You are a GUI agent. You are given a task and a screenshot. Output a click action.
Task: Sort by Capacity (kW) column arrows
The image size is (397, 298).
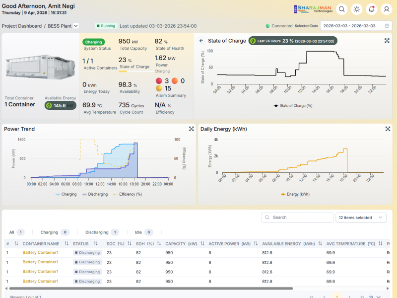[202, 243]
